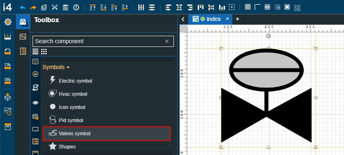The width and height of the screenshot is (344, 155).
Task: Toggle snap to grid icon
Action: (267, 7)
